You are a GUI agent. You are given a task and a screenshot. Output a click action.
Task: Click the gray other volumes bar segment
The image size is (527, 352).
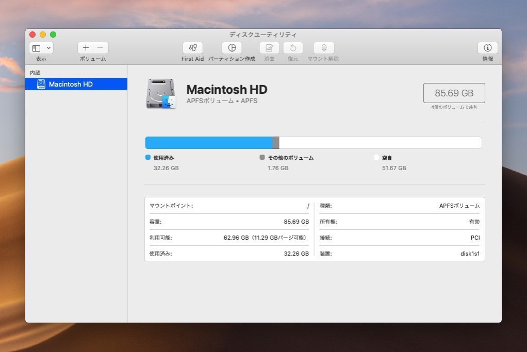pyautogui.click(x=276, y=143)
